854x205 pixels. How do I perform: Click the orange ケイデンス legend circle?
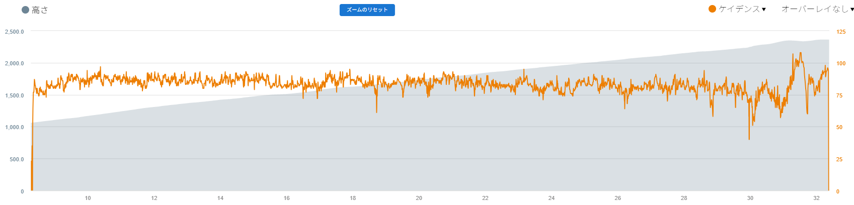712,9
